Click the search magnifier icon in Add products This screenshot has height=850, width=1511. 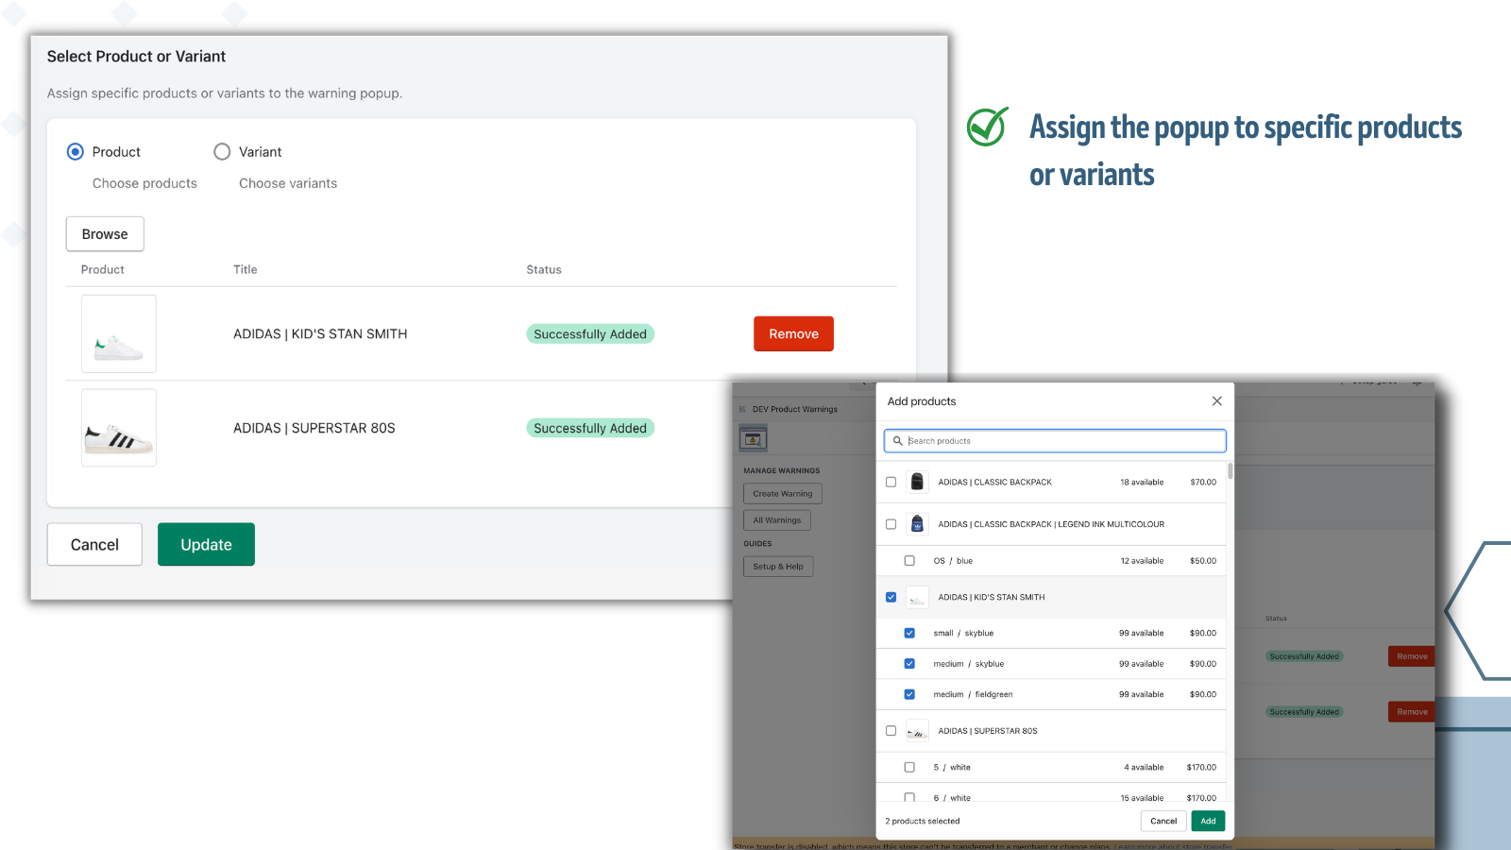click(x=897, y=441)
